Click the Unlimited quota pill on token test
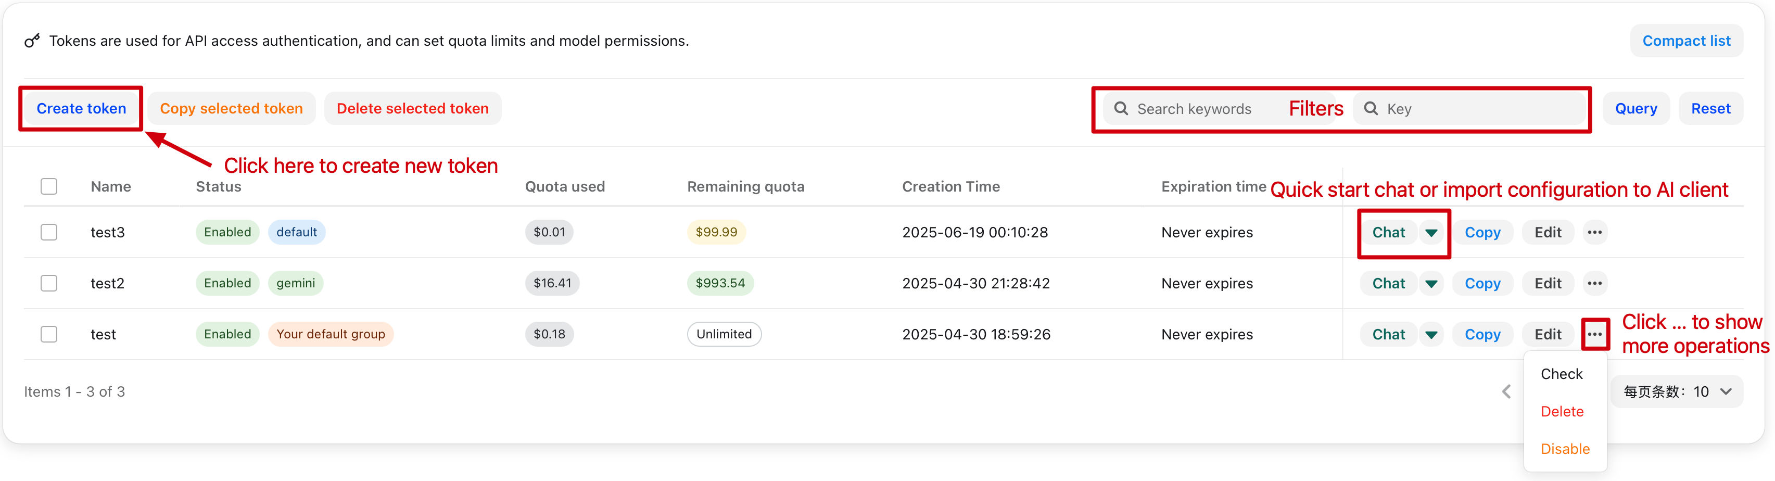 (x=724, y=334)
